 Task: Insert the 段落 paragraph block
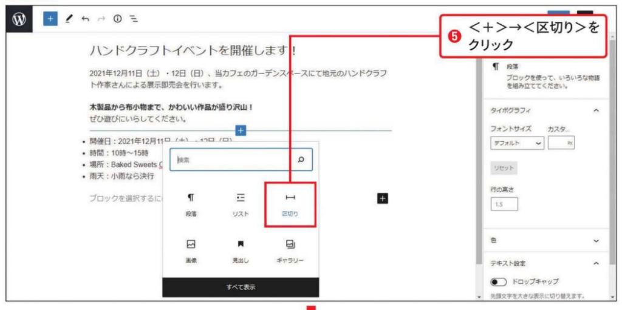(191, 204)
